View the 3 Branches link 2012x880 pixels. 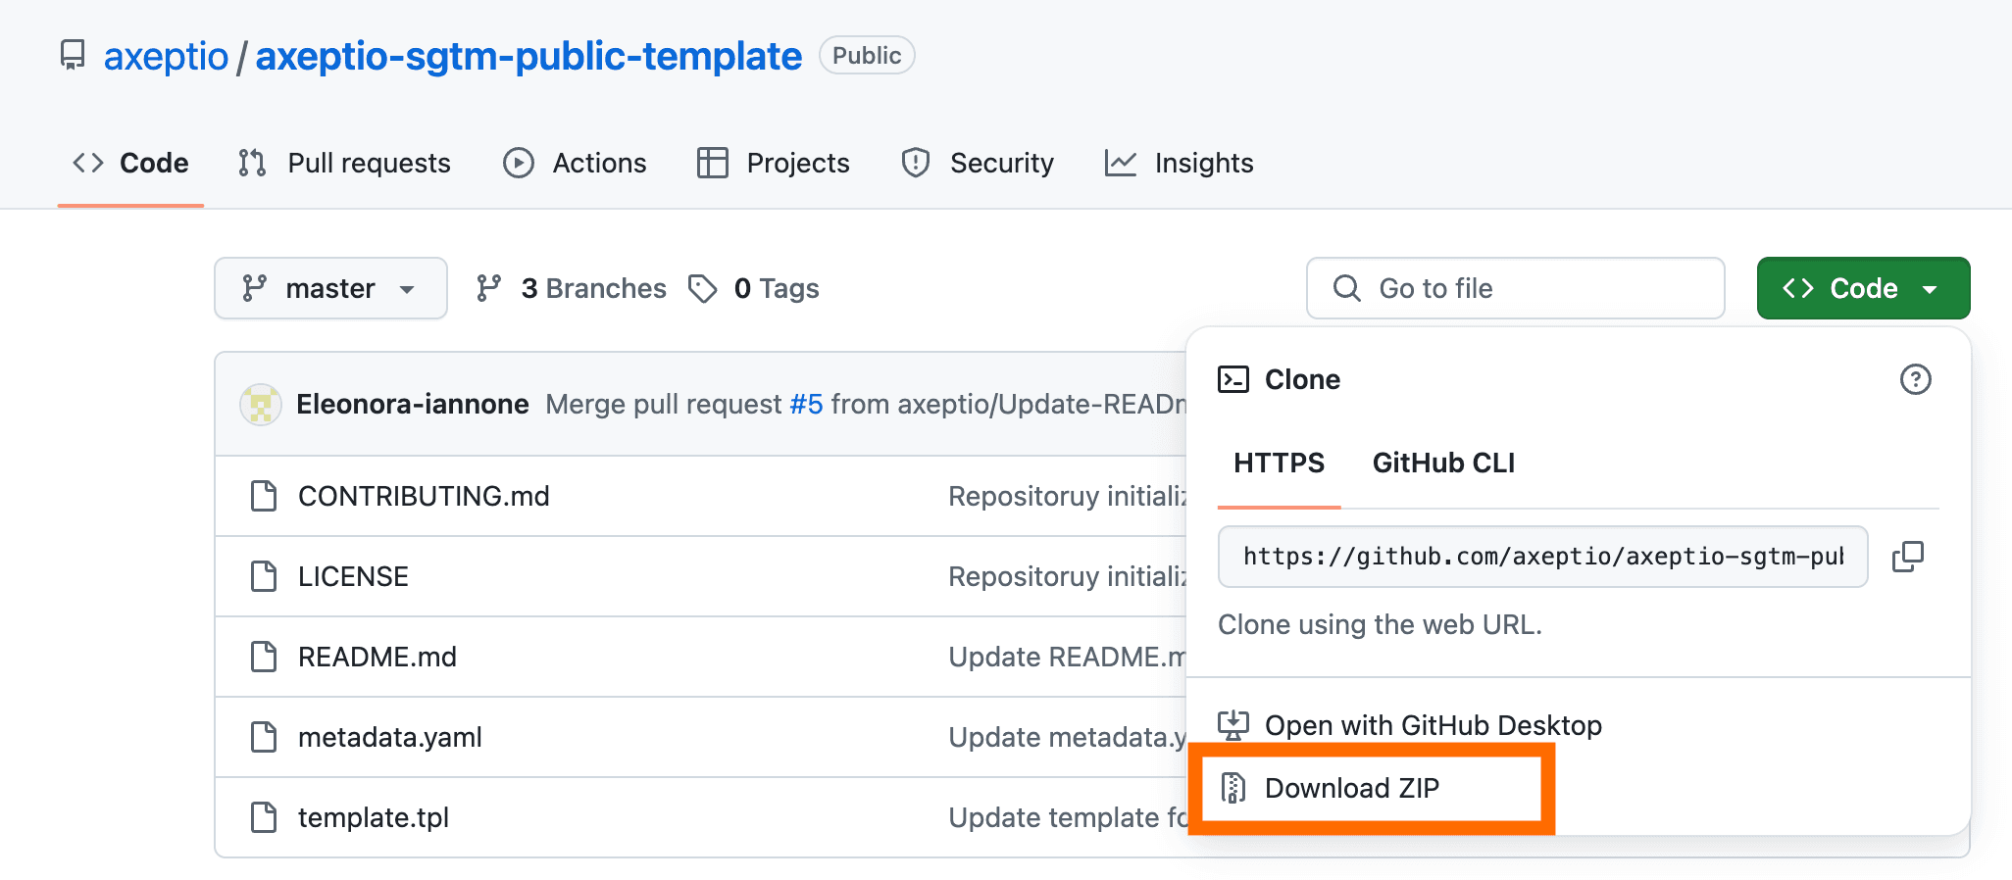click(x=571, y=288)
